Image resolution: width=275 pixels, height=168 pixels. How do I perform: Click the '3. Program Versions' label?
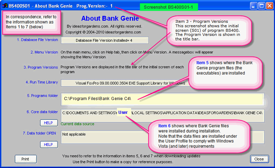point(41,67)
